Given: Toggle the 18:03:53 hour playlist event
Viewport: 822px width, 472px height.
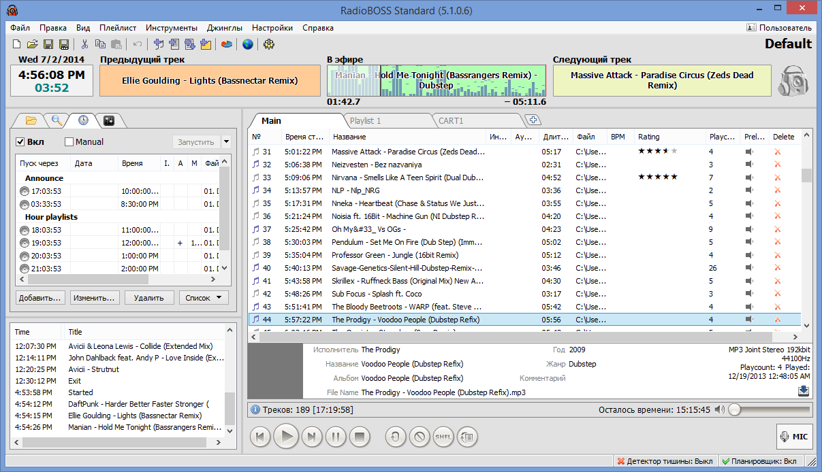Looking at the screenshot, I should tap(25, 230).
